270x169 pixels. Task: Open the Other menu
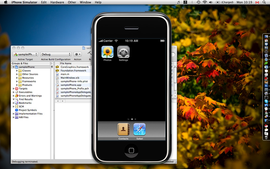[72, 2]
